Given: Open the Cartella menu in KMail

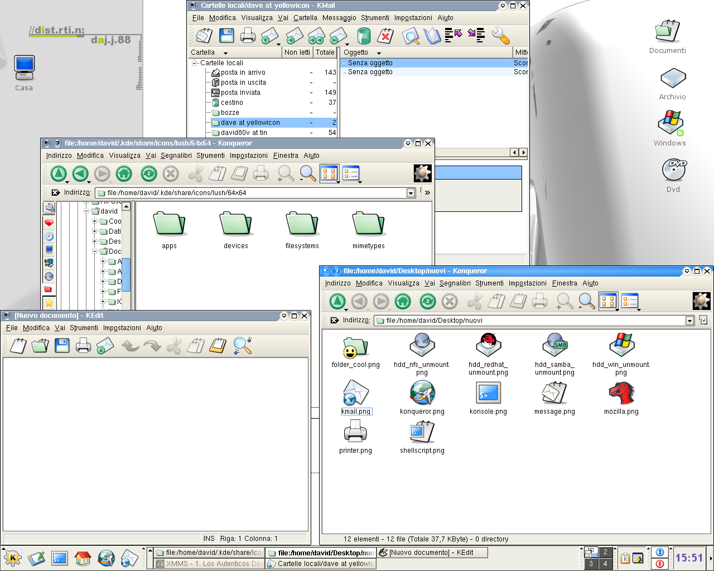Looking at the screenshot, I should (x=305, y=18).
